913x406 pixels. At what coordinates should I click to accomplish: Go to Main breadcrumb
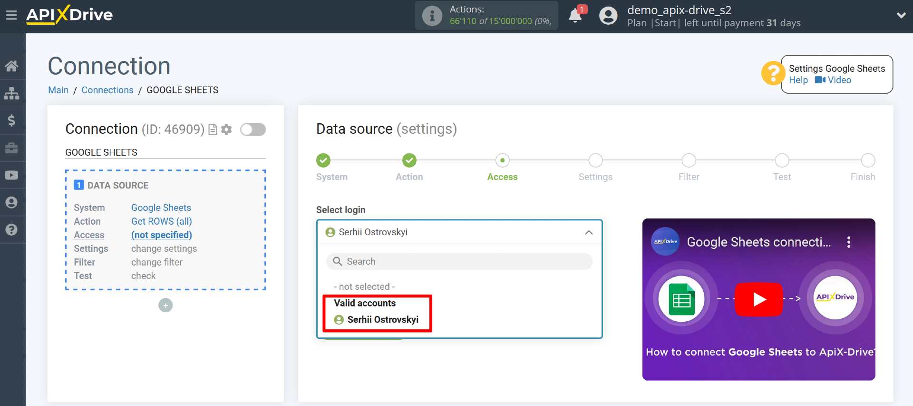[58, 90]
